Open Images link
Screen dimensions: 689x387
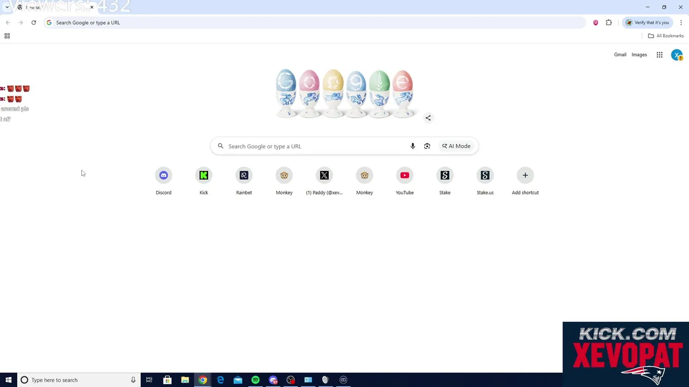click(639, 55)
